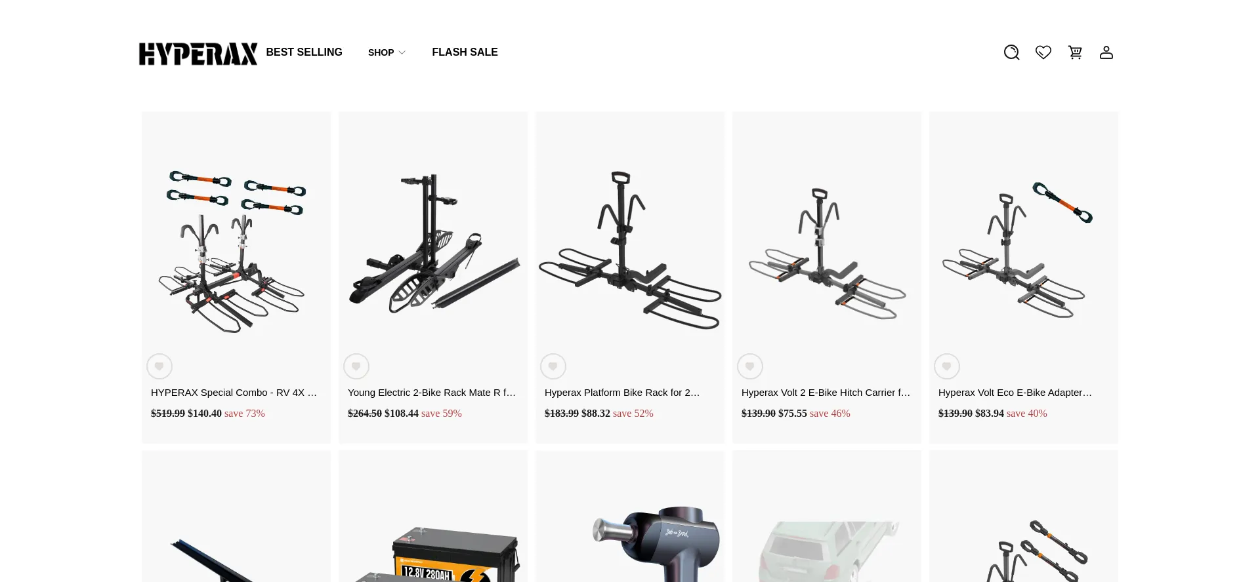
Task: Click the Hyperax Volt Eco E-Bike Adapter image
Action: click(1017, 250)
